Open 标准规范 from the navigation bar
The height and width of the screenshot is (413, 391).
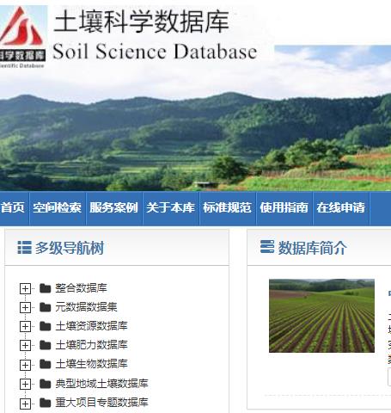point(227,207)
